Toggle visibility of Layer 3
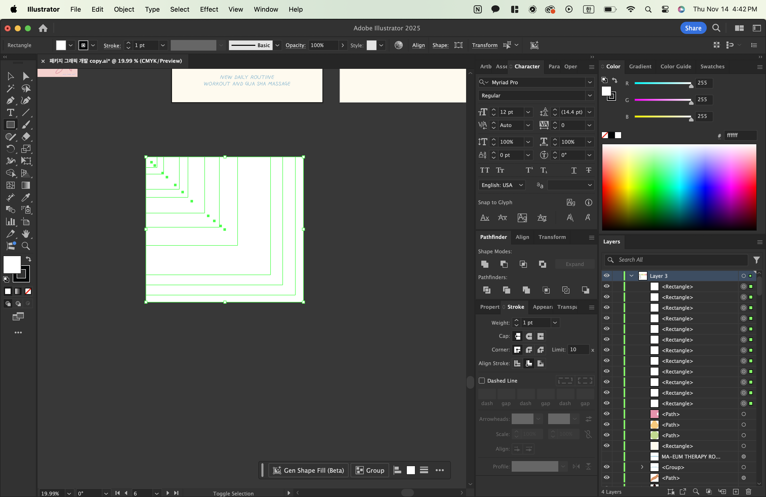Screen dimensions: 766x497 pyautogui.click(x=606, y=276)
